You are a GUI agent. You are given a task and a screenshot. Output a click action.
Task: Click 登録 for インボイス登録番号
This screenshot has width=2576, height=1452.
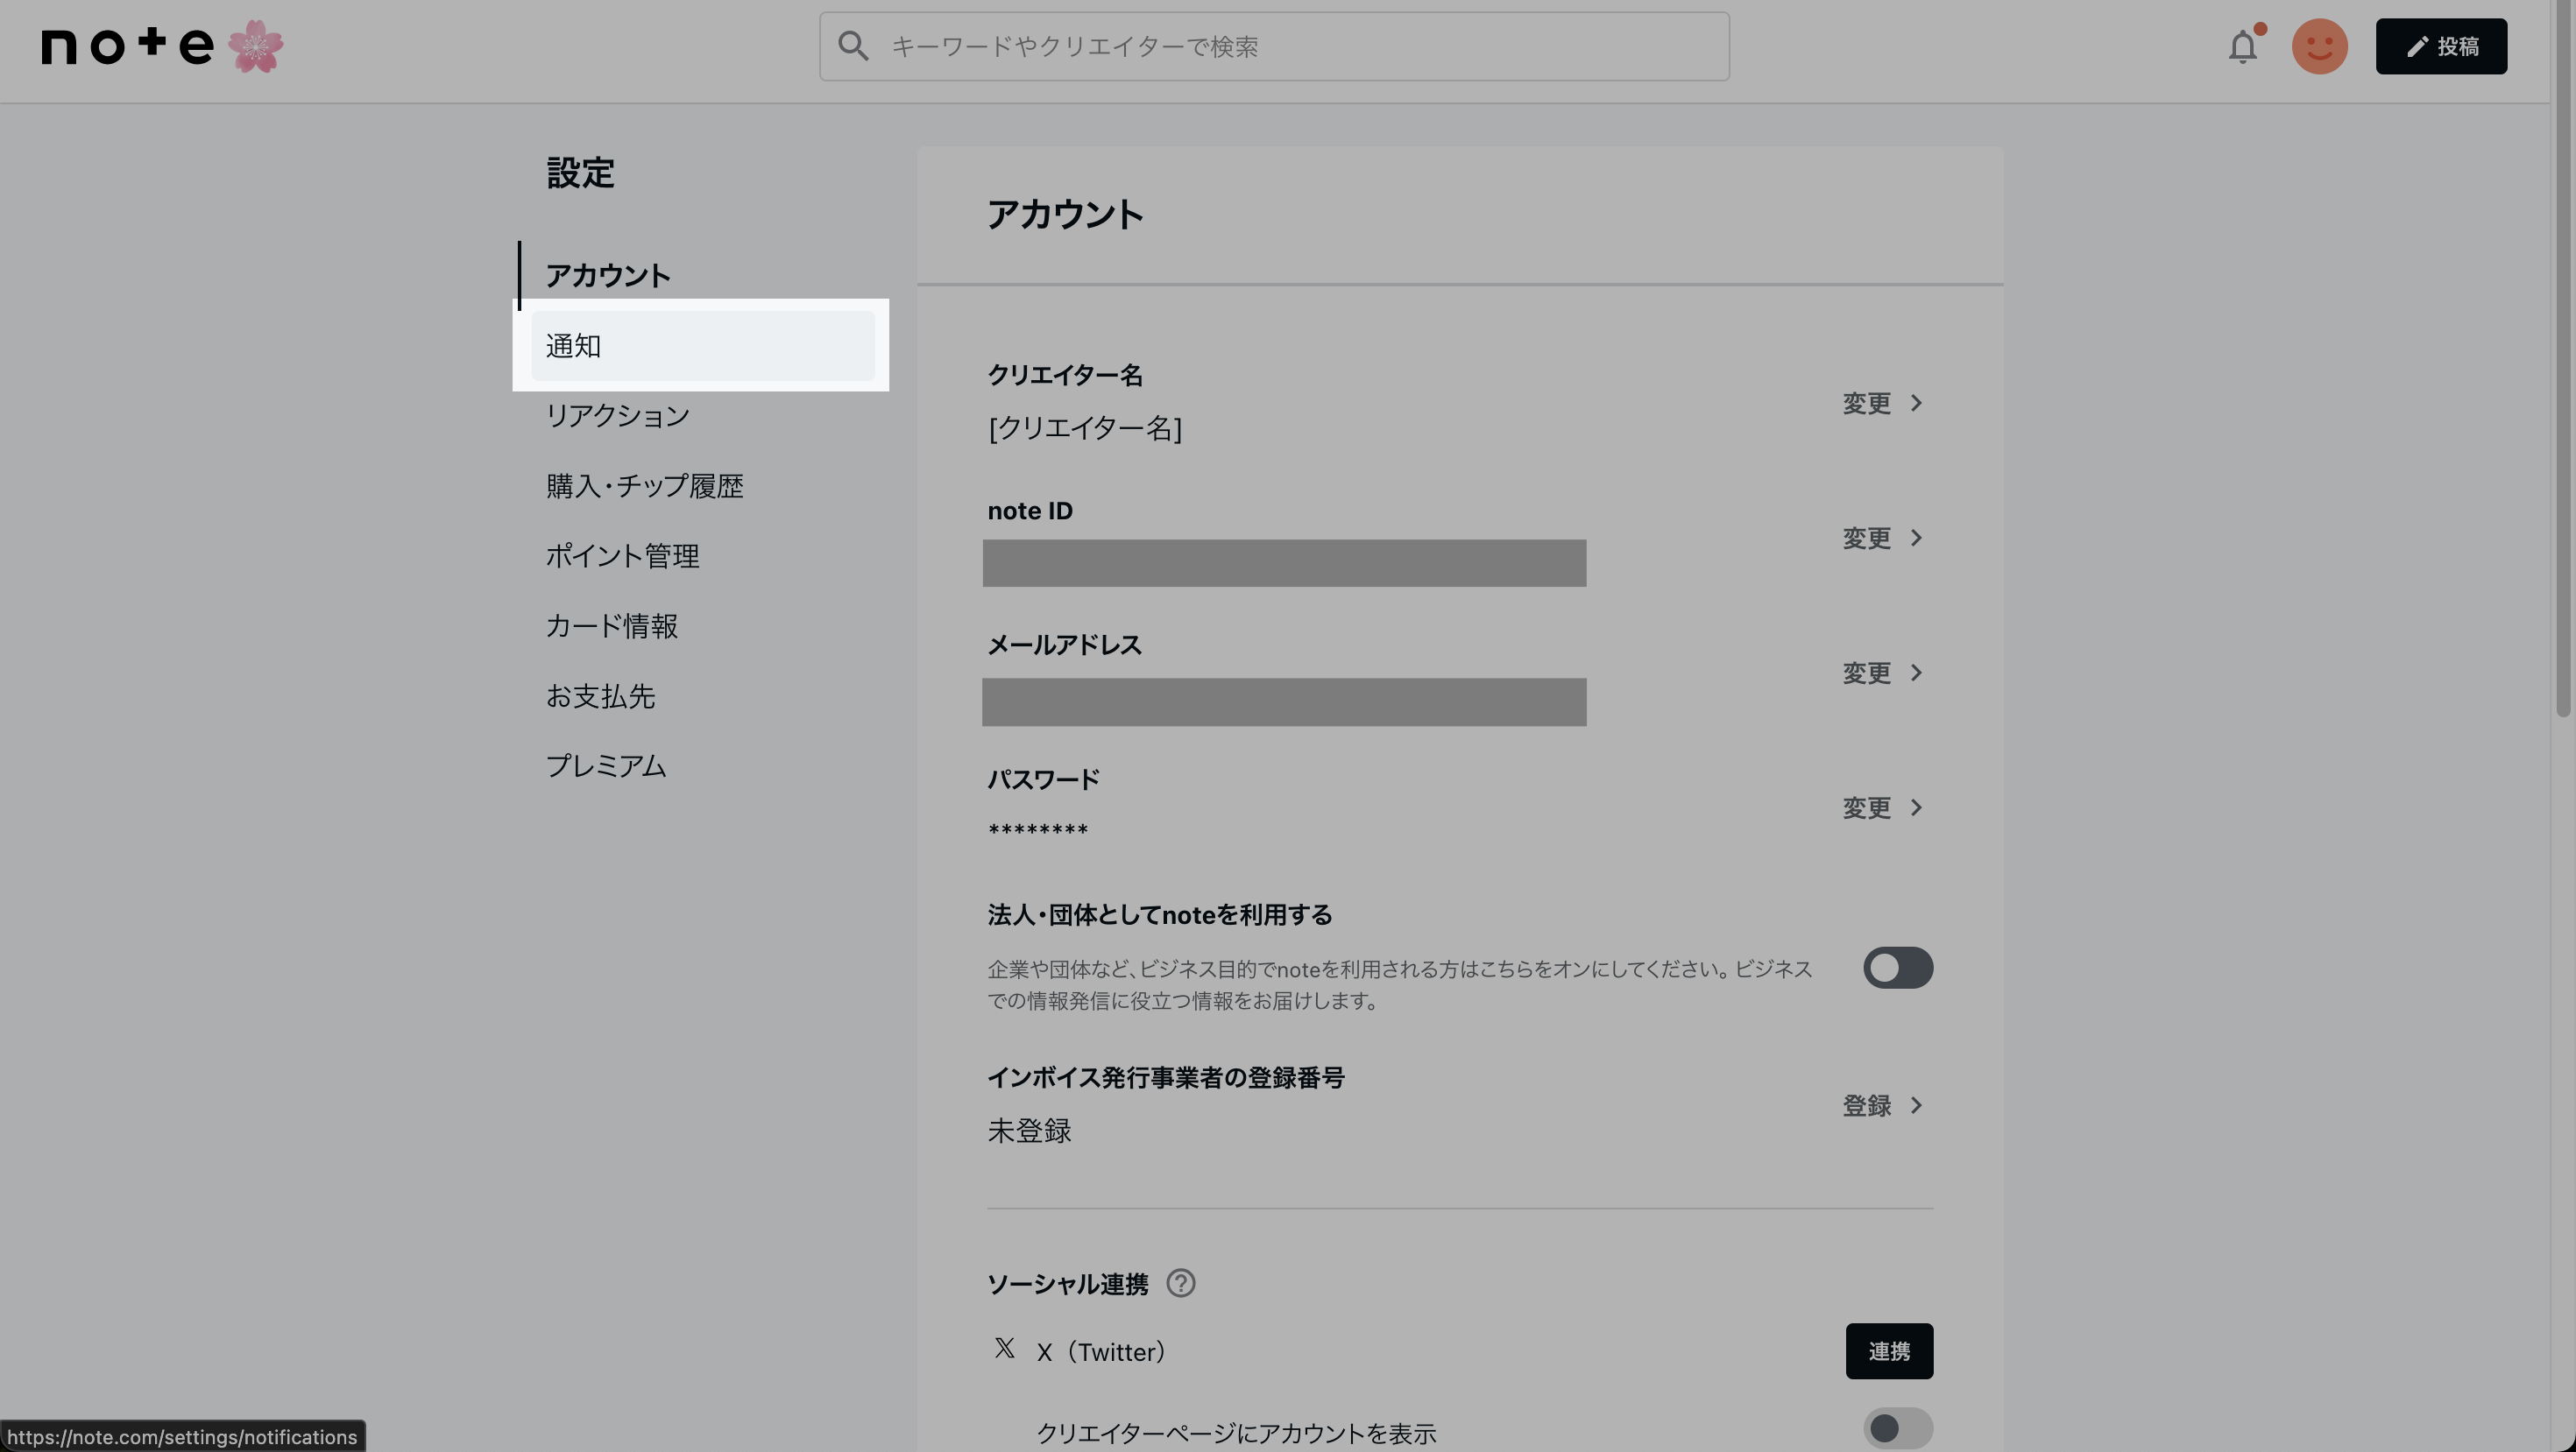[x=1883, y=1105]
